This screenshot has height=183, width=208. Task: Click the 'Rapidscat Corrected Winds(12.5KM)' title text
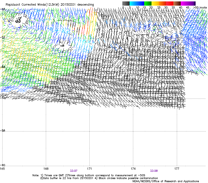click(x=32, y=5)
